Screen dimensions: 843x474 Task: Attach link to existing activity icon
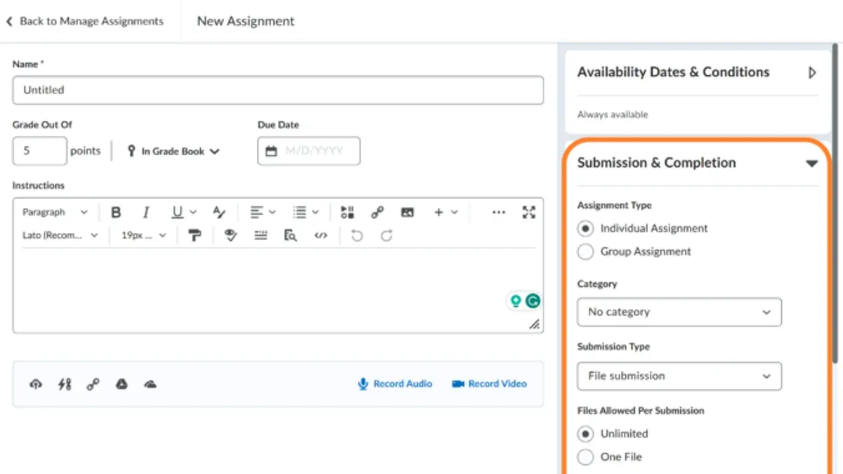[x=65, y=384]
